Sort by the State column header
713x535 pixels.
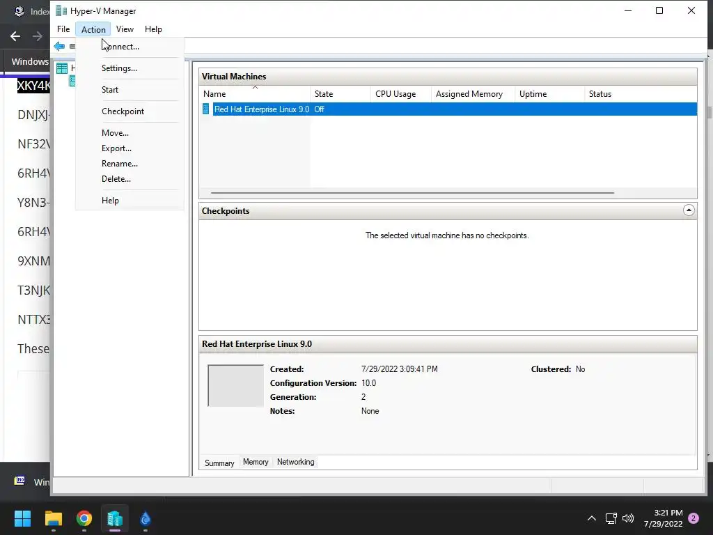340,94
